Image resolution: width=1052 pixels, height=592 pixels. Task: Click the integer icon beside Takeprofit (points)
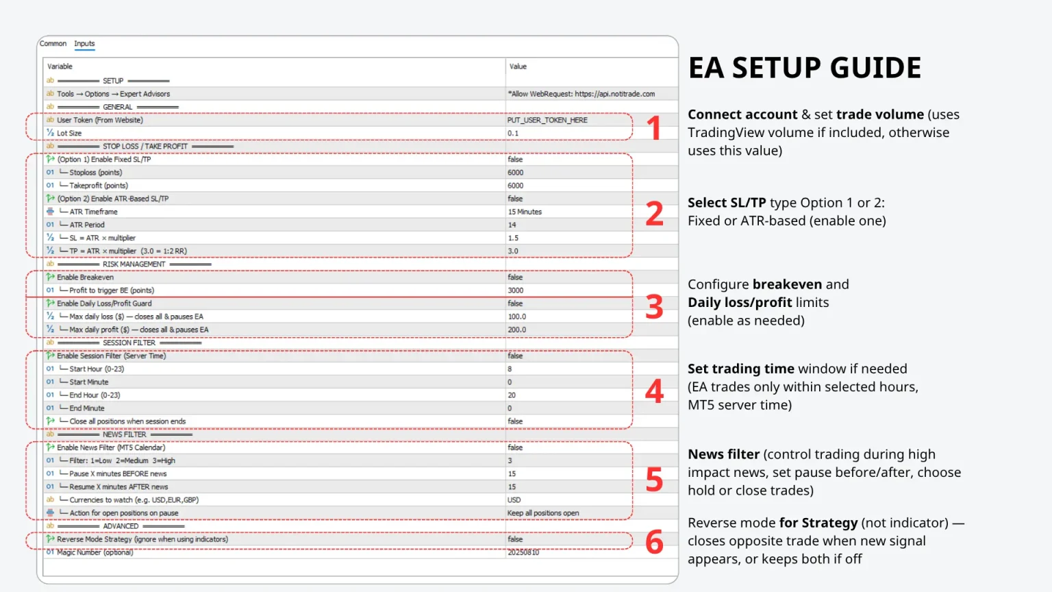tap(50, 185)
